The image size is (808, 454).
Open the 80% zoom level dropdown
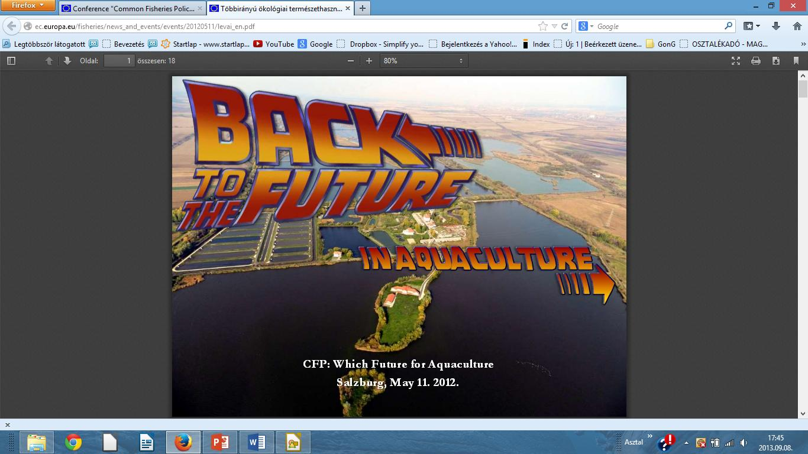click(424, 61)
